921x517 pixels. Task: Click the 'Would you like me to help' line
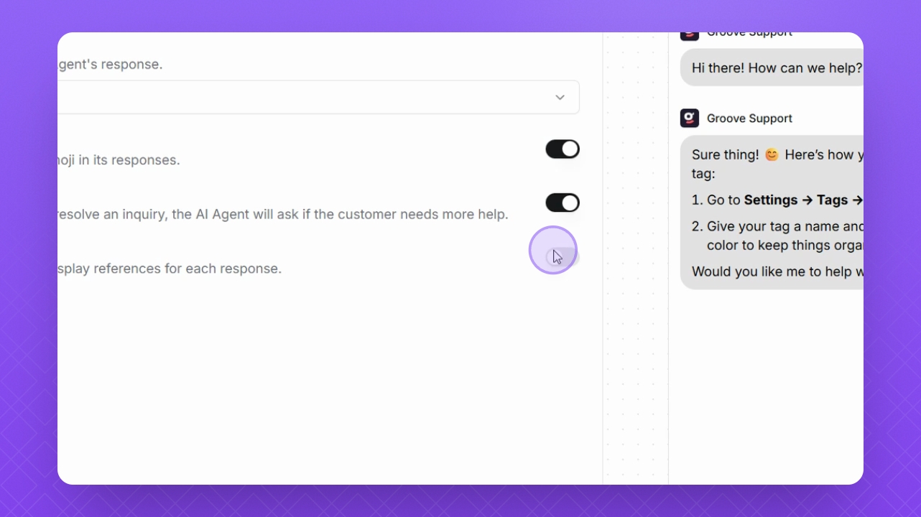pos(777,271)
